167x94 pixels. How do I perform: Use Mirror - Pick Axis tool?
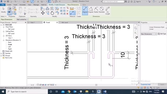point(52,9)
